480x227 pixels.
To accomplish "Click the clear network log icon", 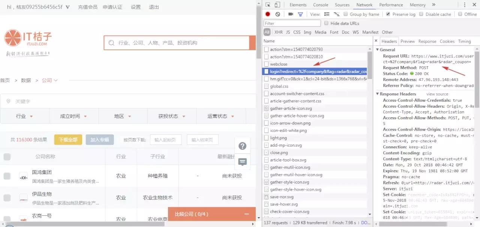I will [277, 14].
